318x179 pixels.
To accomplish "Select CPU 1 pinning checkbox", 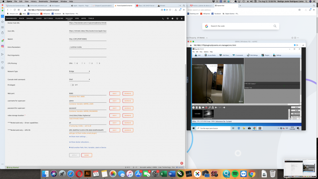I will [82, 63].
